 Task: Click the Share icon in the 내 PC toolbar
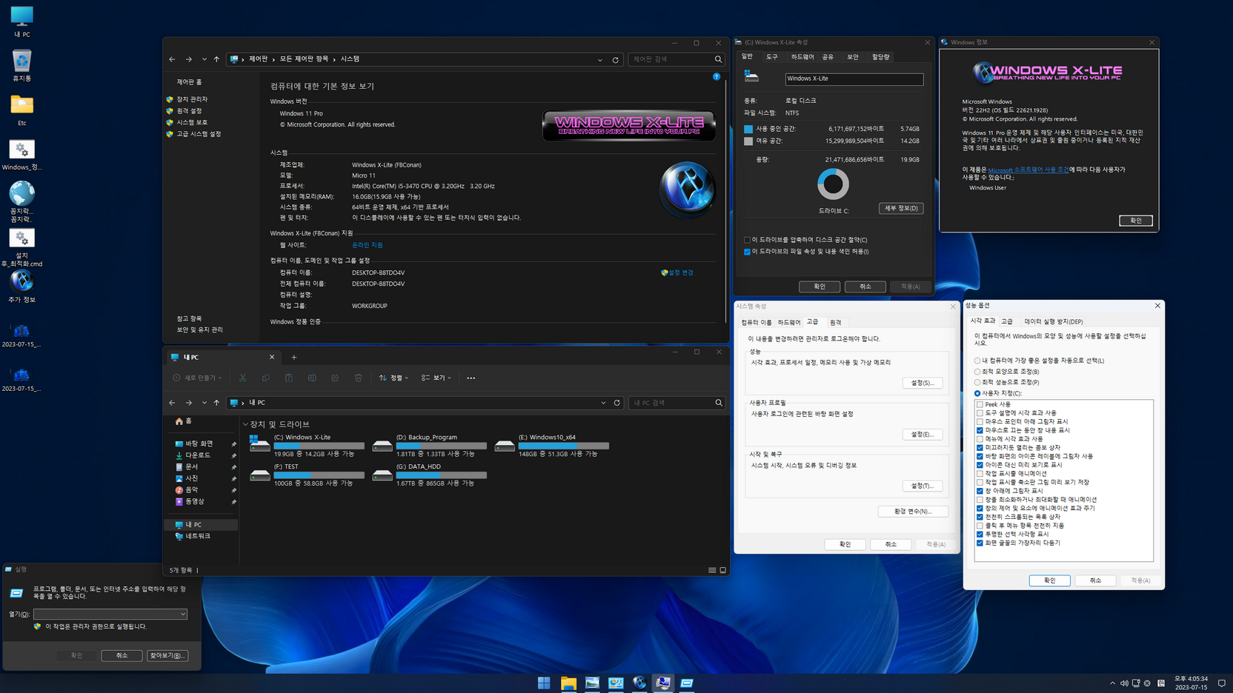click(x=335, y=378)
